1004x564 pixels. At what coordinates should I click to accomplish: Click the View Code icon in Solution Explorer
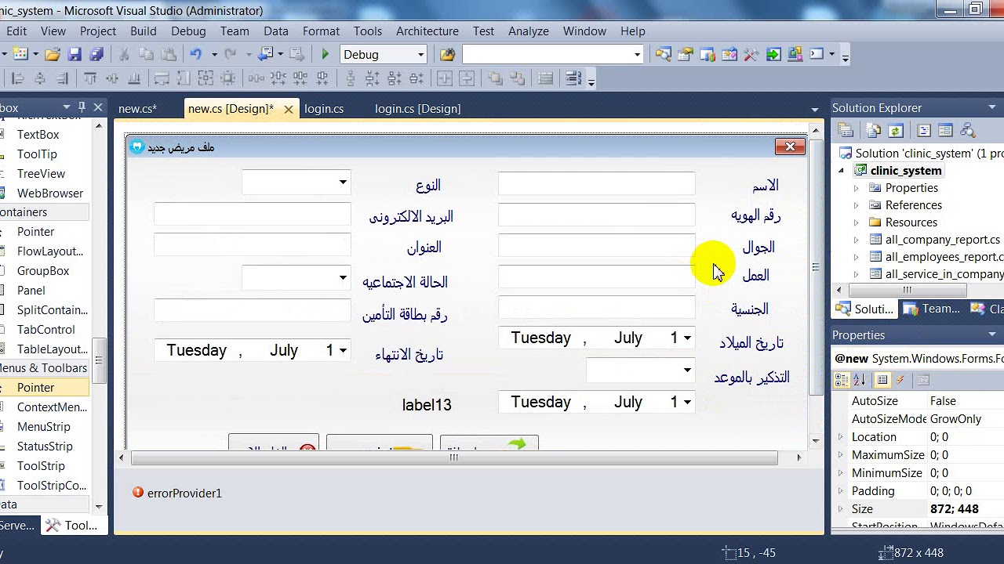pos(924,131)
